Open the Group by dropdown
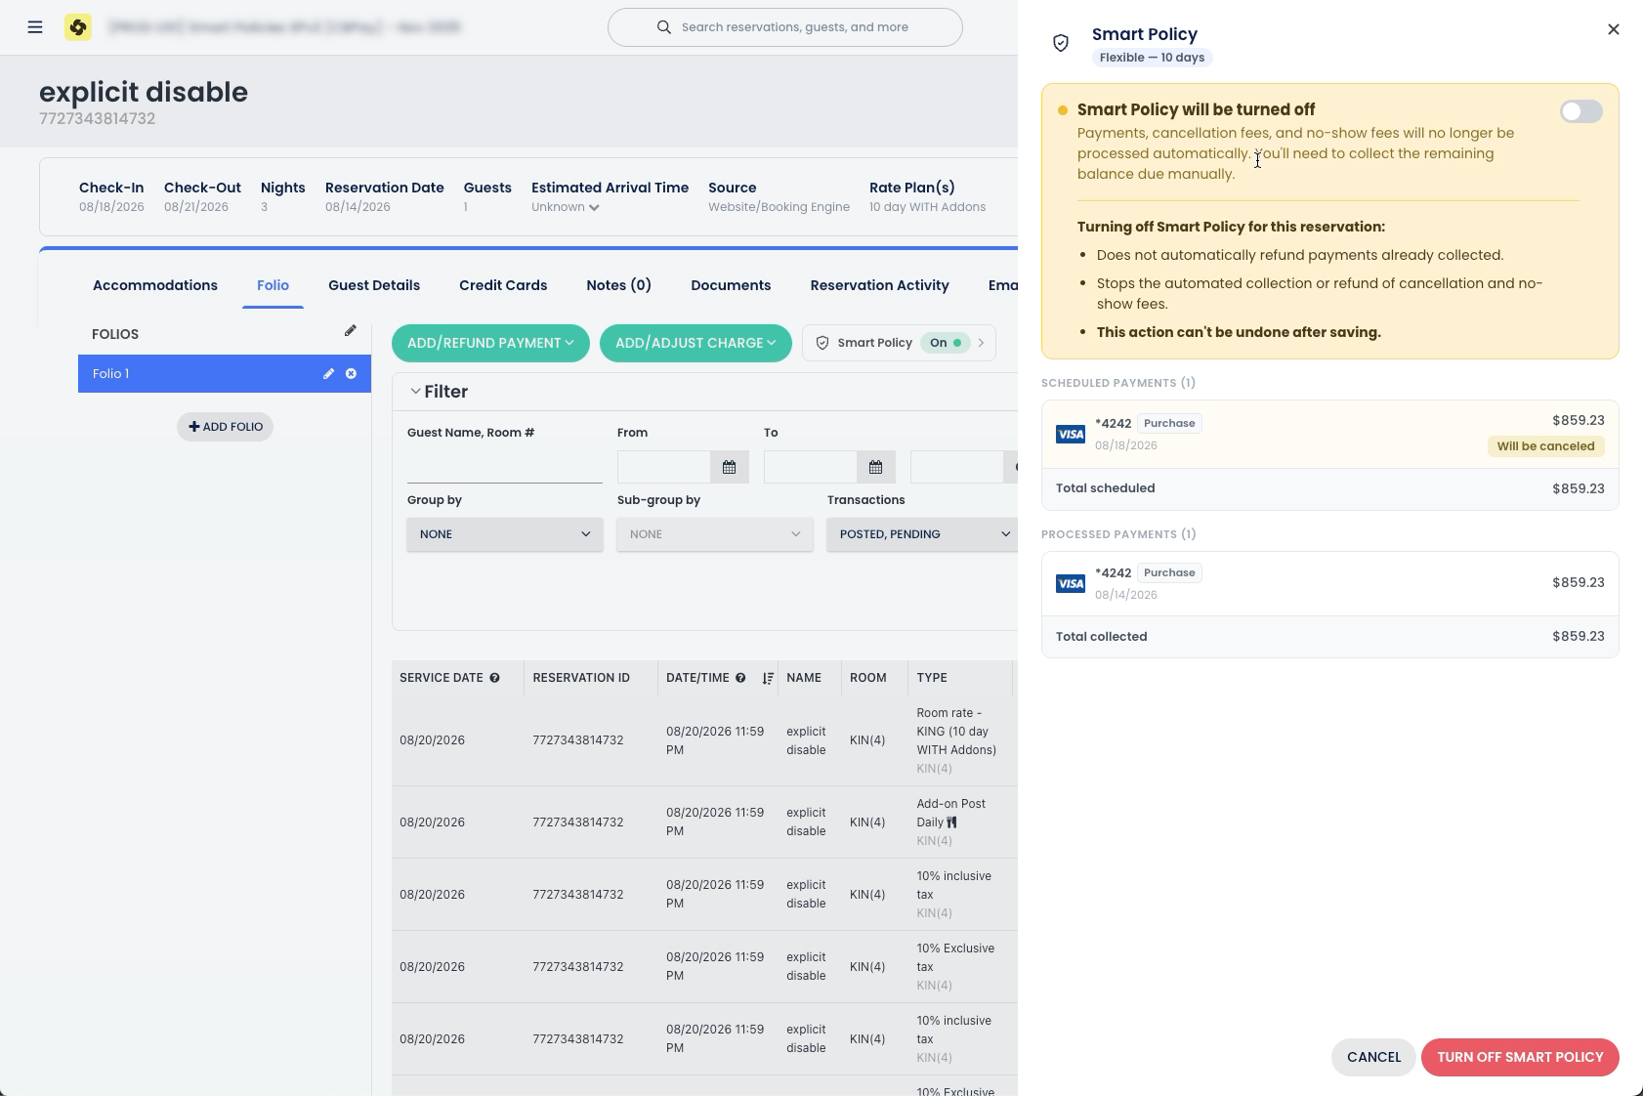1643x1096 pixels. click(x=505, y=534)
